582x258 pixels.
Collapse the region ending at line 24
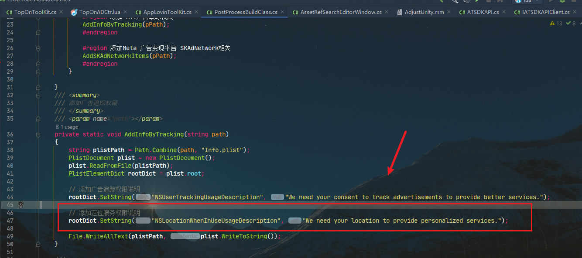tap(38, 32)
